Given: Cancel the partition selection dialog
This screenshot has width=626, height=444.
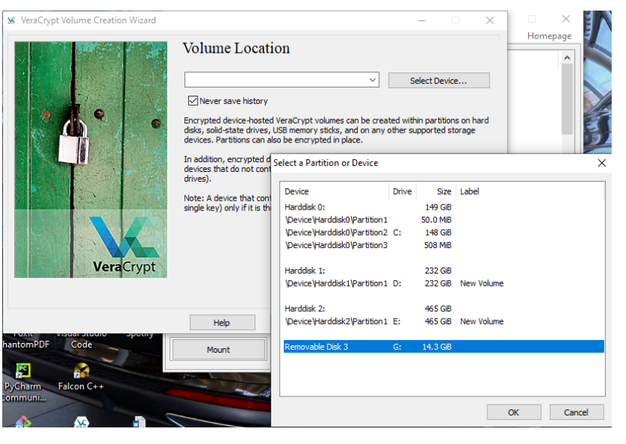Looking at the screenshot, I should click(576, 412).
